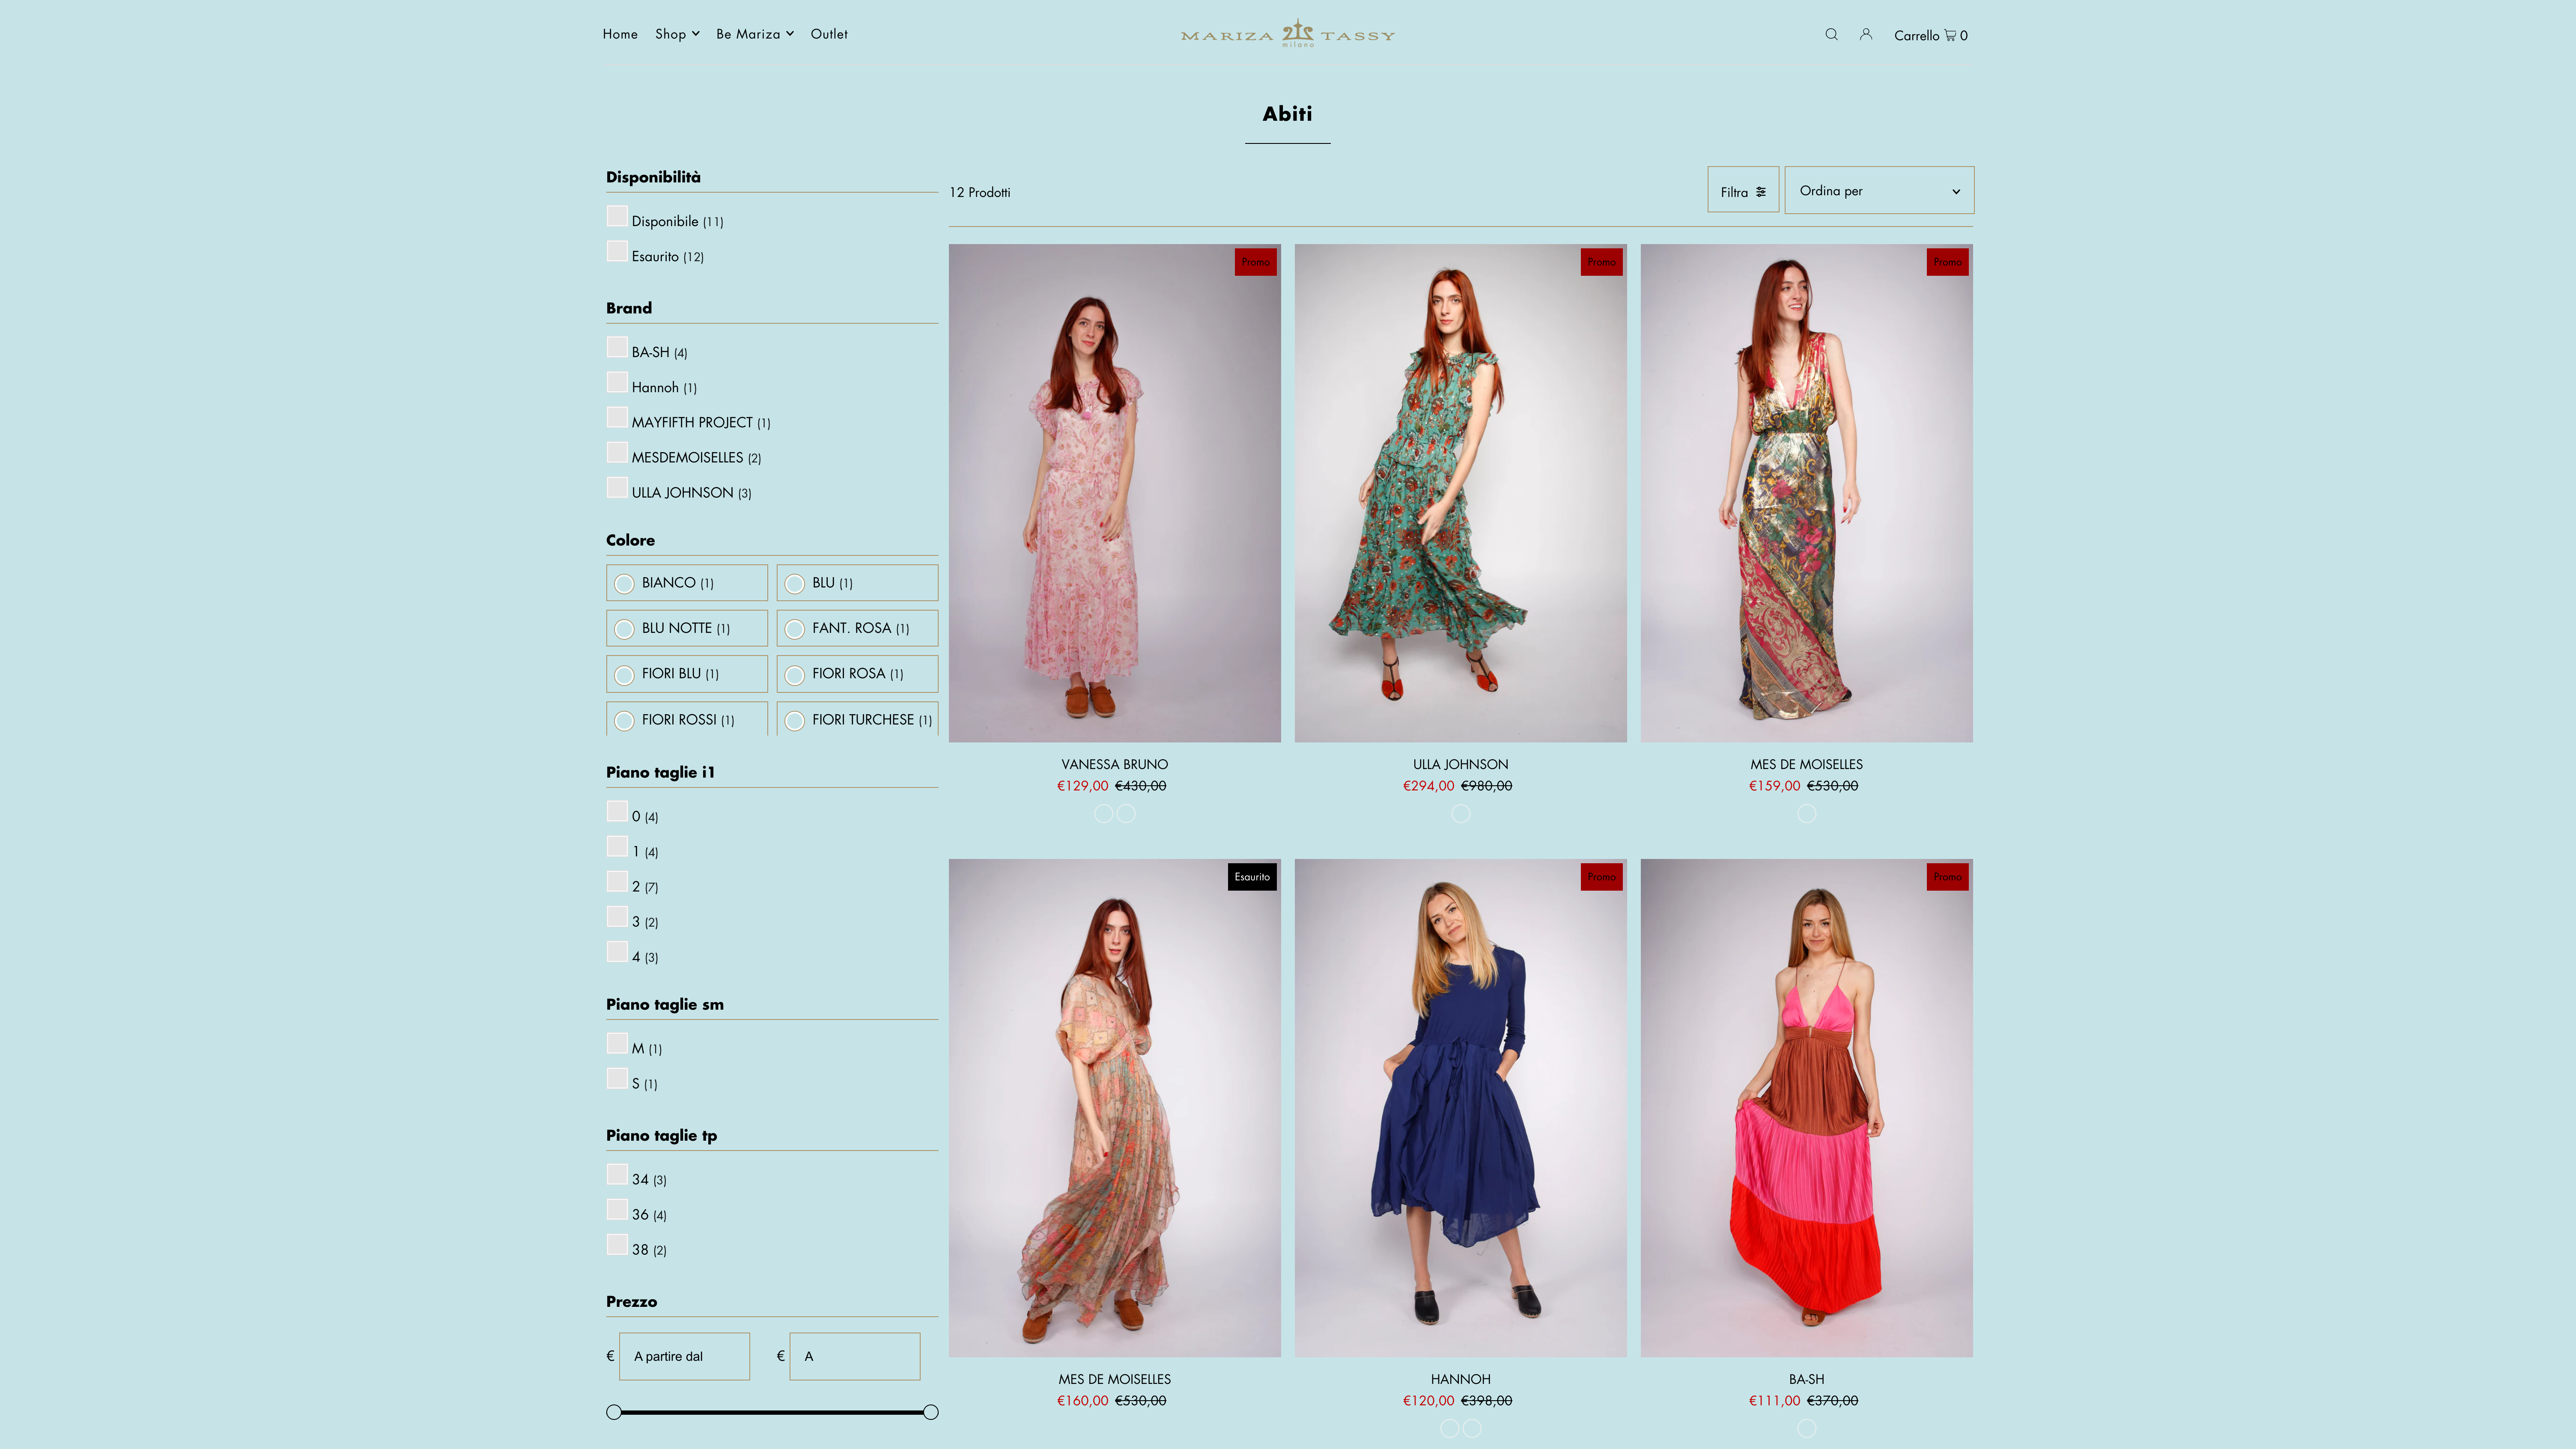Open the Hannoh navy dress photo
This screenshot has height=1449, width=2576.
pyautogui.click(x=1460, y=1108)
